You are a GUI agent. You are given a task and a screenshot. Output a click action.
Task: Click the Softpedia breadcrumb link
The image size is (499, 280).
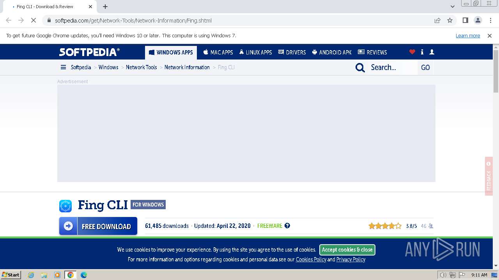[81, 67]
